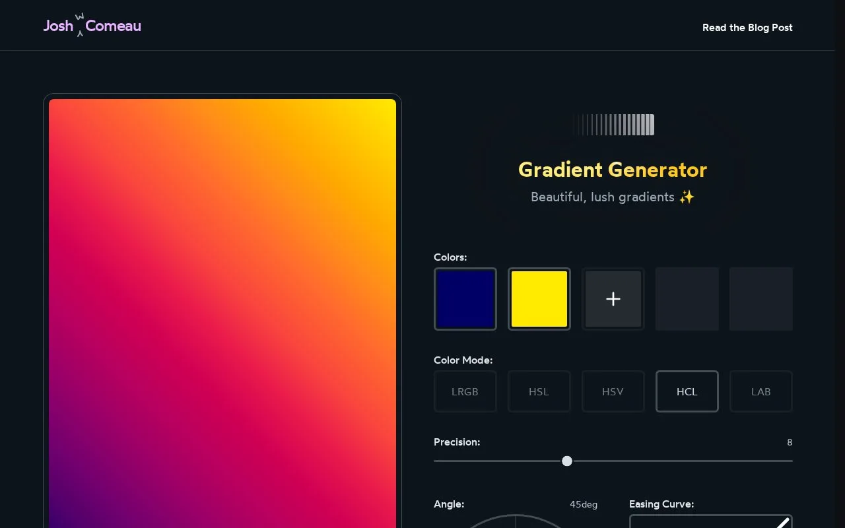
Task: Click the Colors: label
Action: [450, 257]
